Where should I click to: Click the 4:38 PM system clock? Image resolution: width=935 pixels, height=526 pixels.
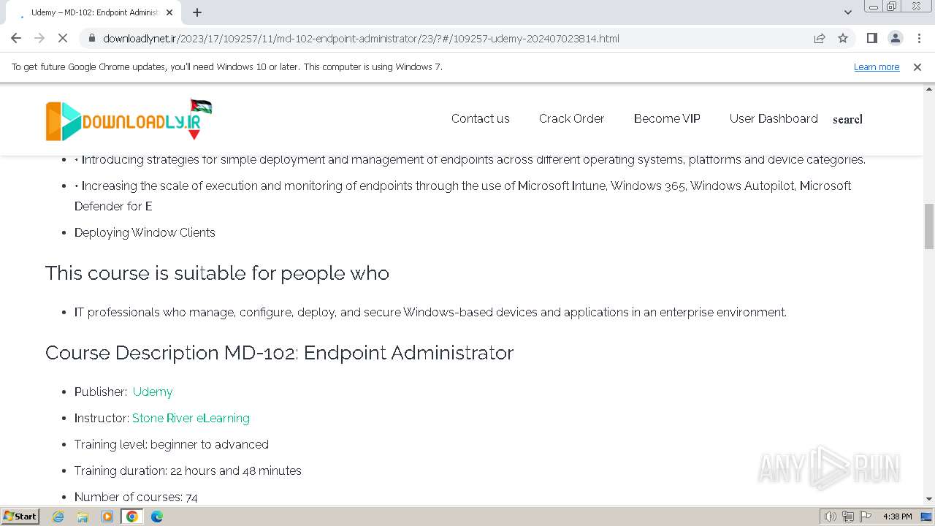pyautogui.click(x=897, y=517)
